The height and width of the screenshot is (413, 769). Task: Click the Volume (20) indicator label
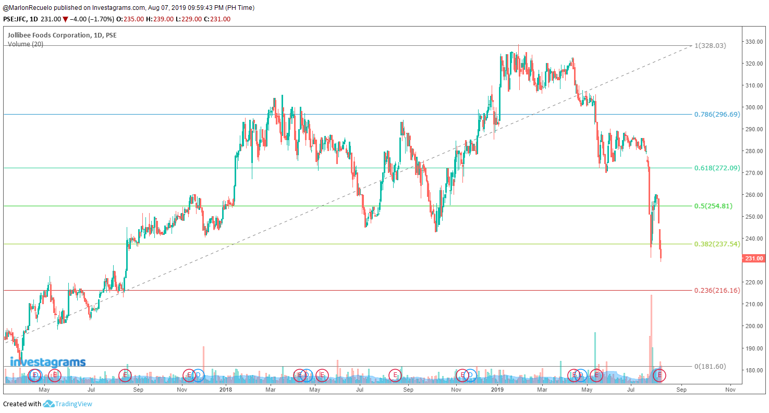[x=25, y=44]
